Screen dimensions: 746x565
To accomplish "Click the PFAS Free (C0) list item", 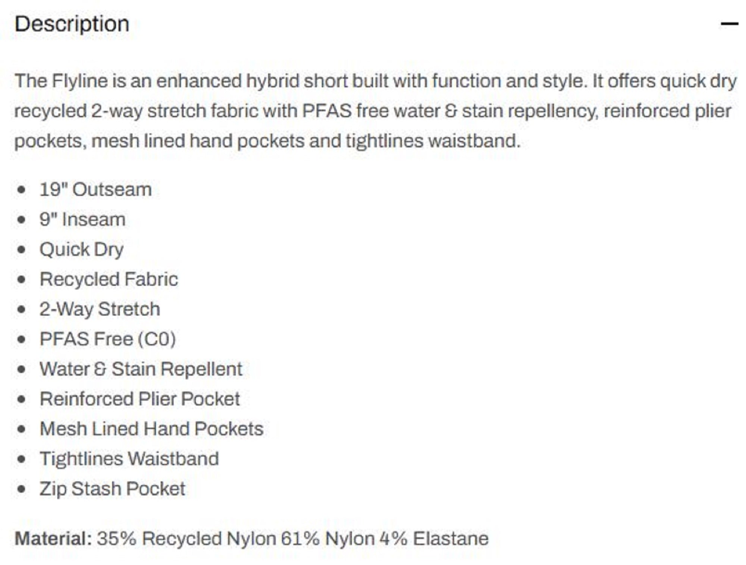I will [x=107, y=339].
